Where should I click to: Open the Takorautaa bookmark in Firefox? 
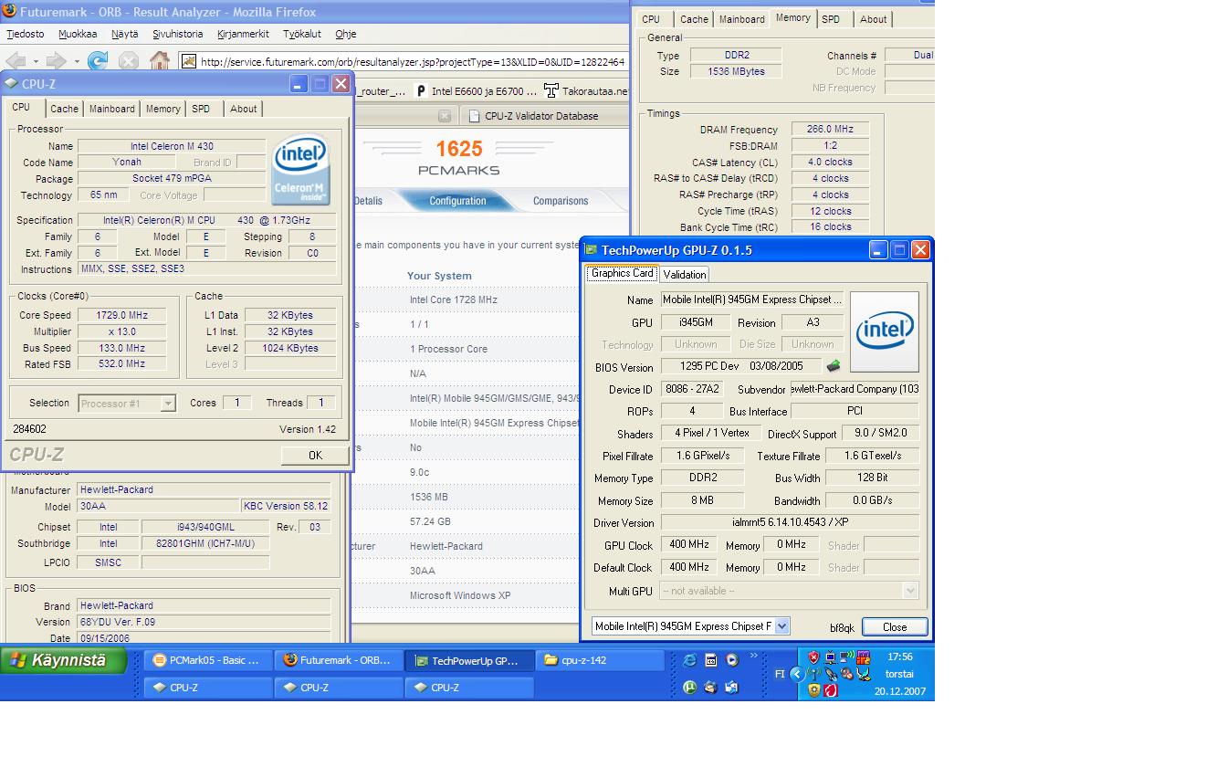coord(586,90)
